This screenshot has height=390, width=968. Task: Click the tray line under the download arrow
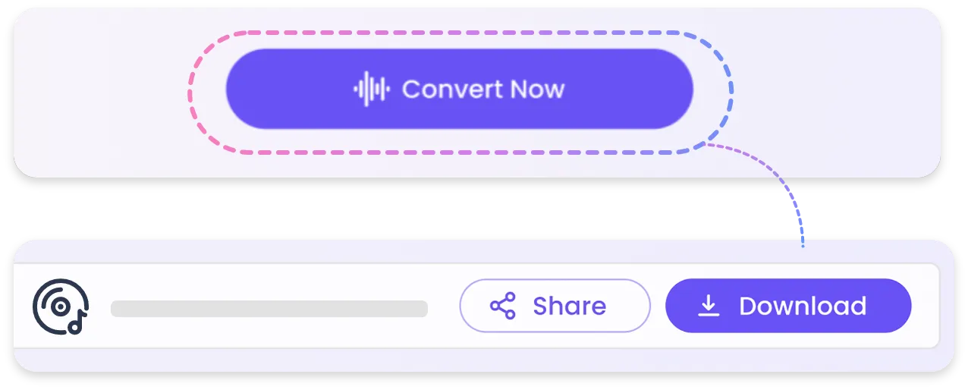(709, 315)
